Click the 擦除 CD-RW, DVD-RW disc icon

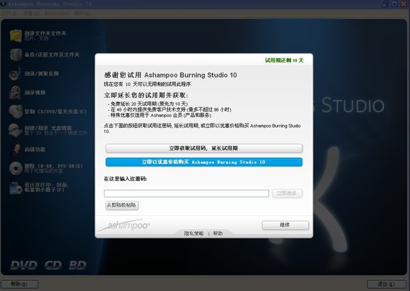tap(16, 168)
